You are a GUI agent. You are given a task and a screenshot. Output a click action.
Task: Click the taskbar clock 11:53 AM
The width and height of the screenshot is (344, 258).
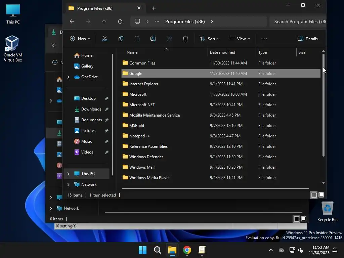(x=319, y=250)
